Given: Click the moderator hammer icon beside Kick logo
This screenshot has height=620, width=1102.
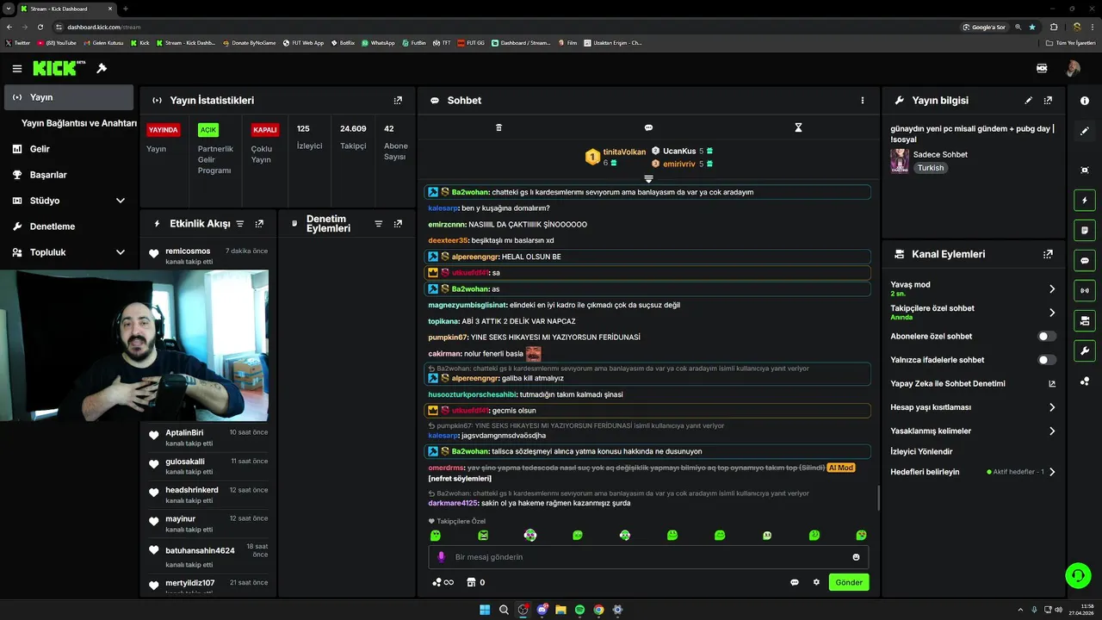Looking at the screenshot, I should coord(102,68).
